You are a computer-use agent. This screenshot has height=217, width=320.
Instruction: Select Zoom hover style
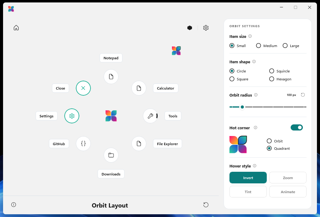288,178
